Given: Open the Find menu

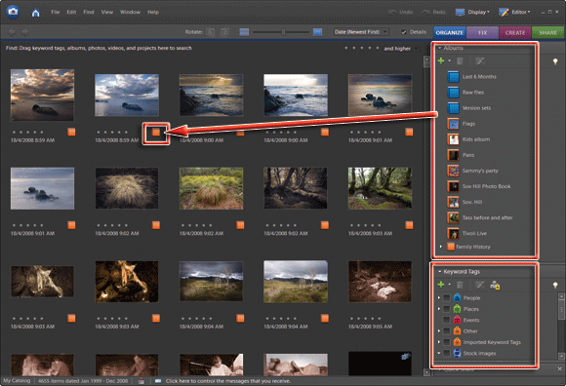Looking at the screenshot, I should click(89, 12).
